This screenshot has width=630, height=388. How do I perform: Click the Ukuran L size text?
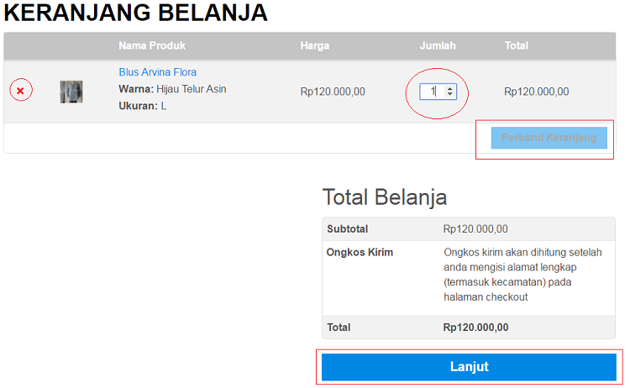point(143,107)
